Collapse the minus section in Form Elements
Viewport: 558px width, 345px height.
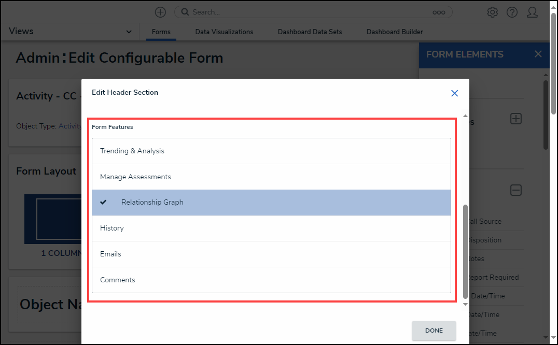(x=515, y=190)
